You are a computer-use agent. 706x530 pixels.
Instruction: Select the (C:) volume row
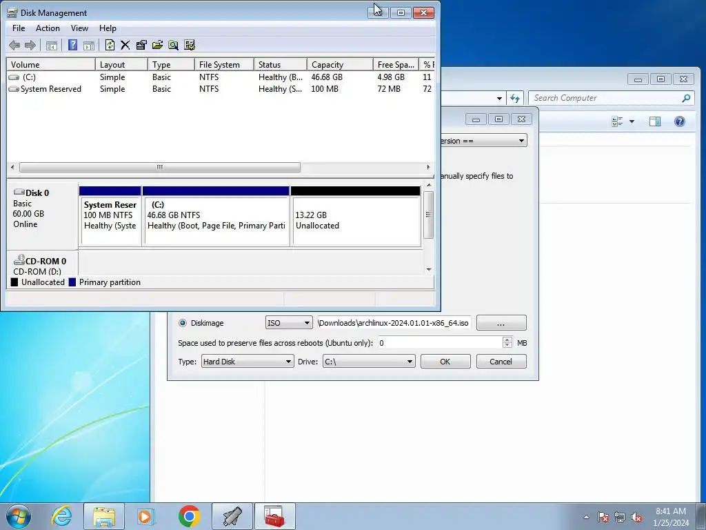(221, 77)
